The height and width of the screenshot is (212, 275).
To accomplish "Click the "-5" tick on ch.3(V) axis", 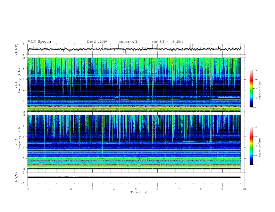I will [x=24, y=183].
